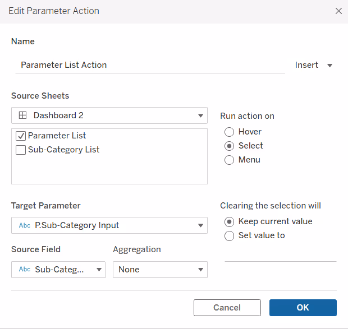Close the Edit Parameter Action dialog
This screenshot has width=348, height=329.
click(x=338, y=11)
